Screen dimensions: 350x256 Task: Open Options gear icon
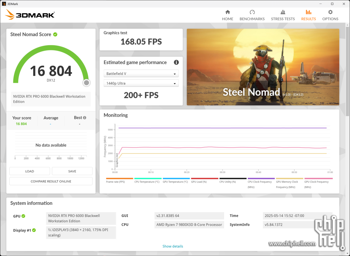click(x=330, y=12)
